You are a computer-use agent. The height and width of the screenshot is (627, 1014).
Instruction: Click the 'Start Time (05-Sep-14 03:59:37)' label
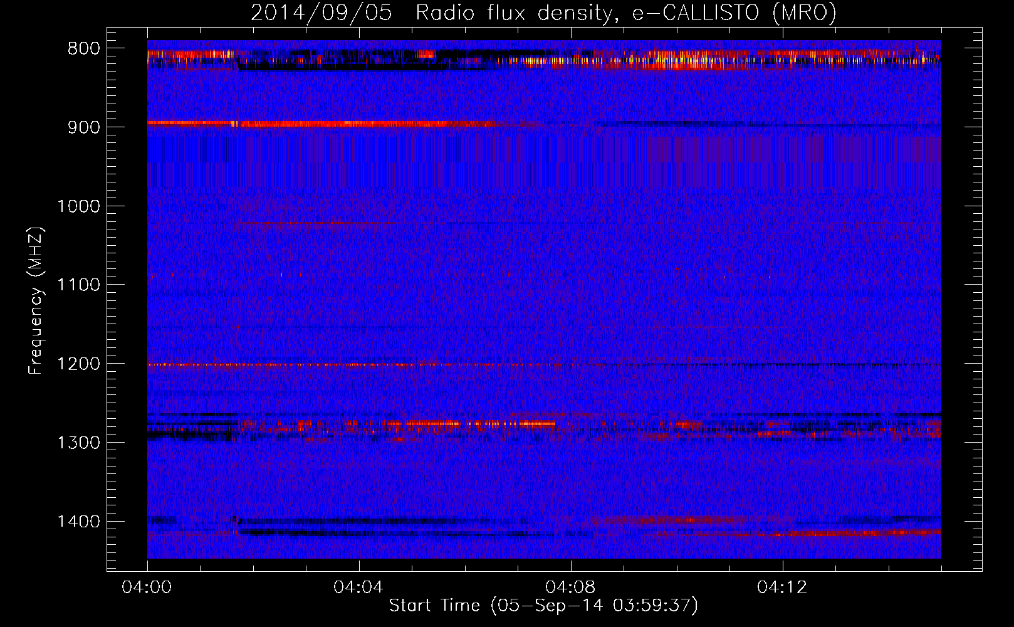pos(543,606)
